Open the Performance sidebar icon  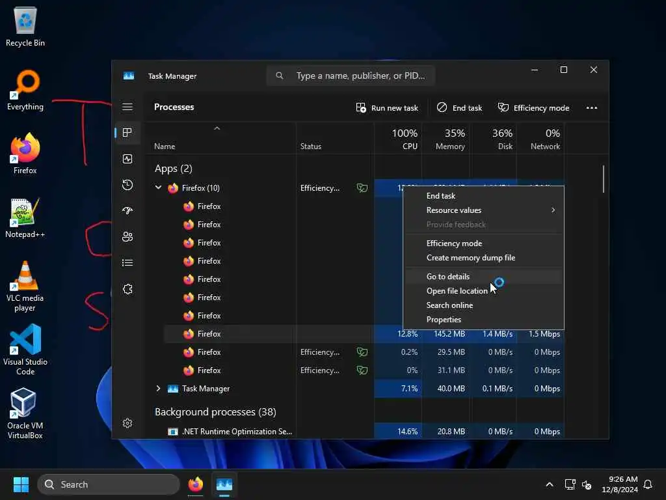pos(127,159)
